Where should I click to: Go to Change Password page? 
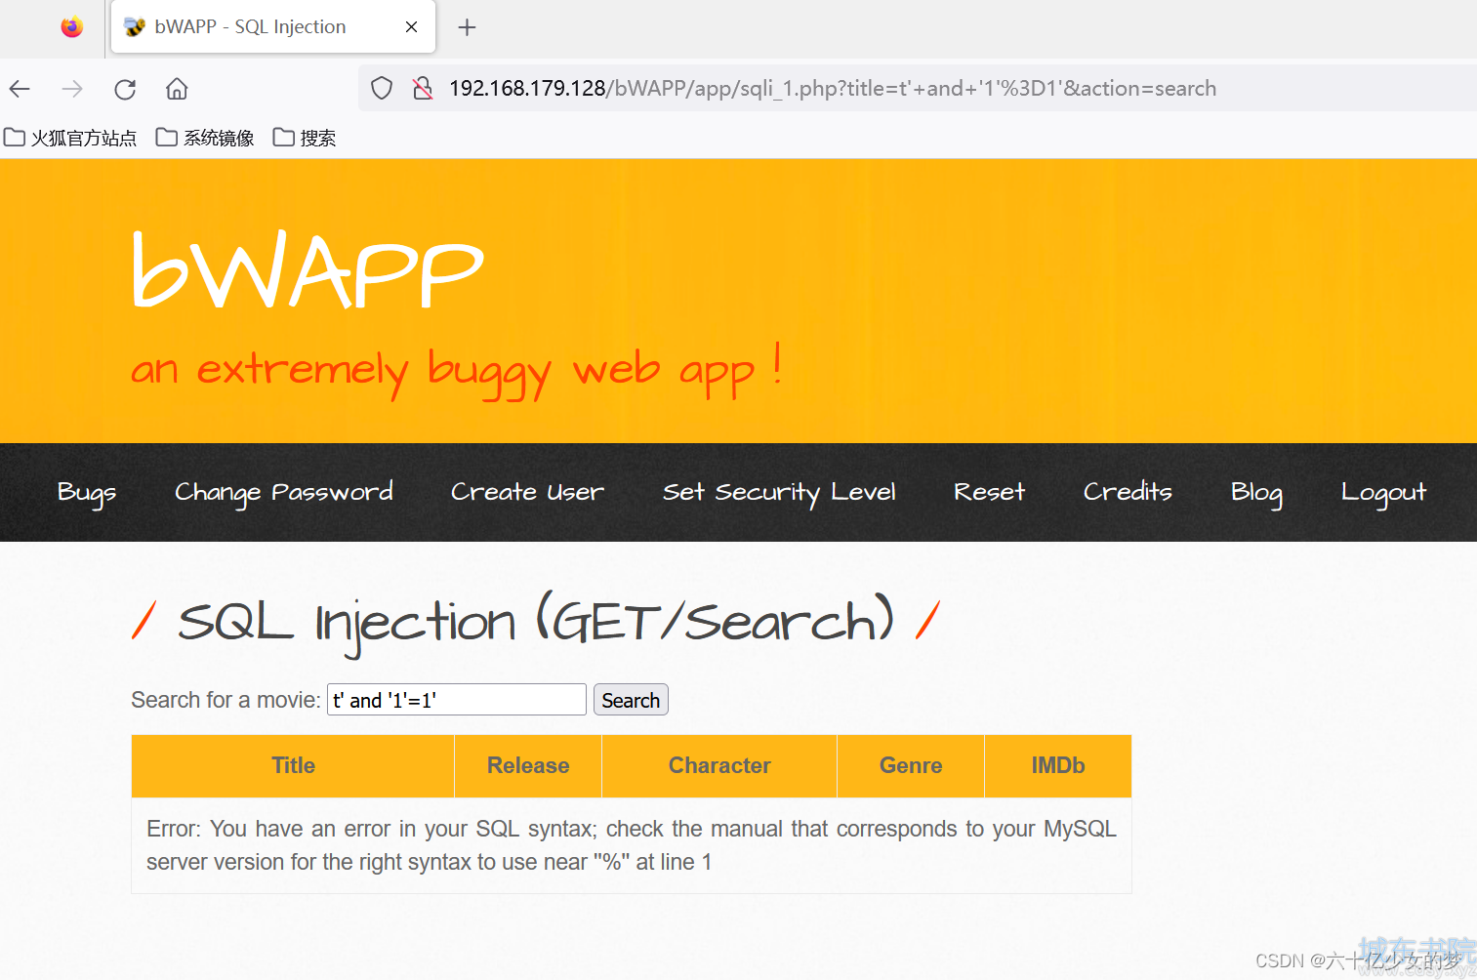point(284,492)
